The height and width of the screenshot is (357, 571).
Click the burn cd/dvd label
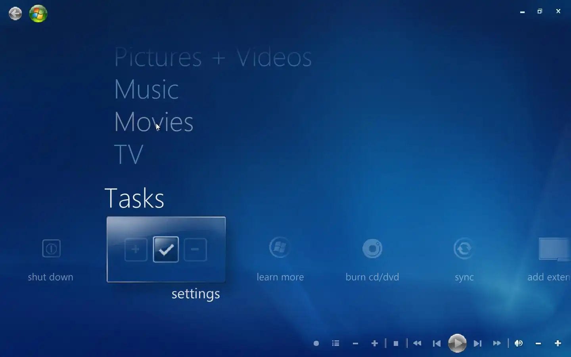pos(372,277)
